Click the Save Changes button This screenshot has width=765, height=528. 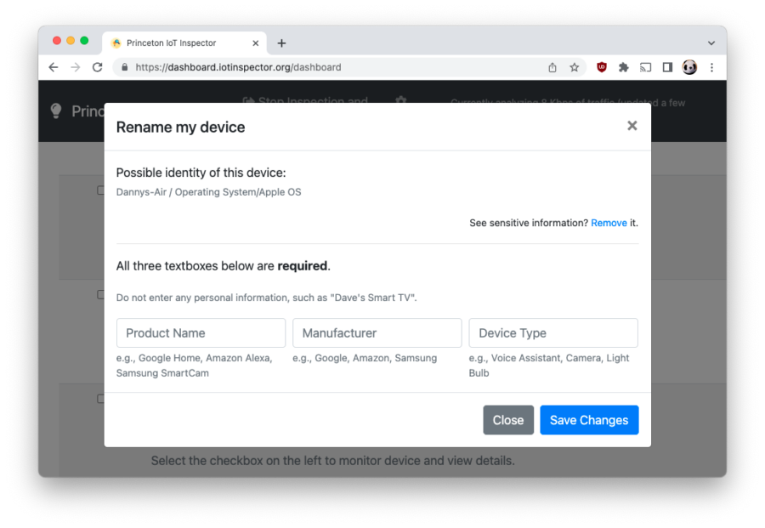pyautogui.click(x=589, y=420)
